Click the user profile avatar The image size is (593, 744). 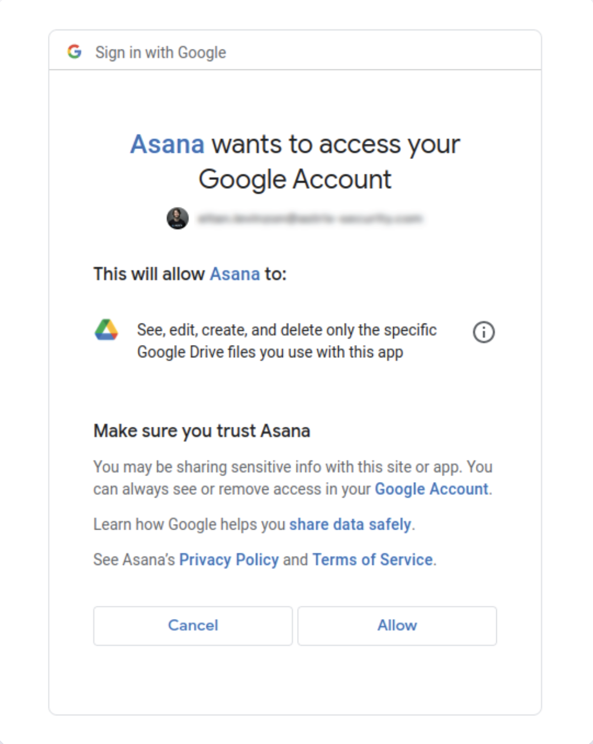point(178,218)
